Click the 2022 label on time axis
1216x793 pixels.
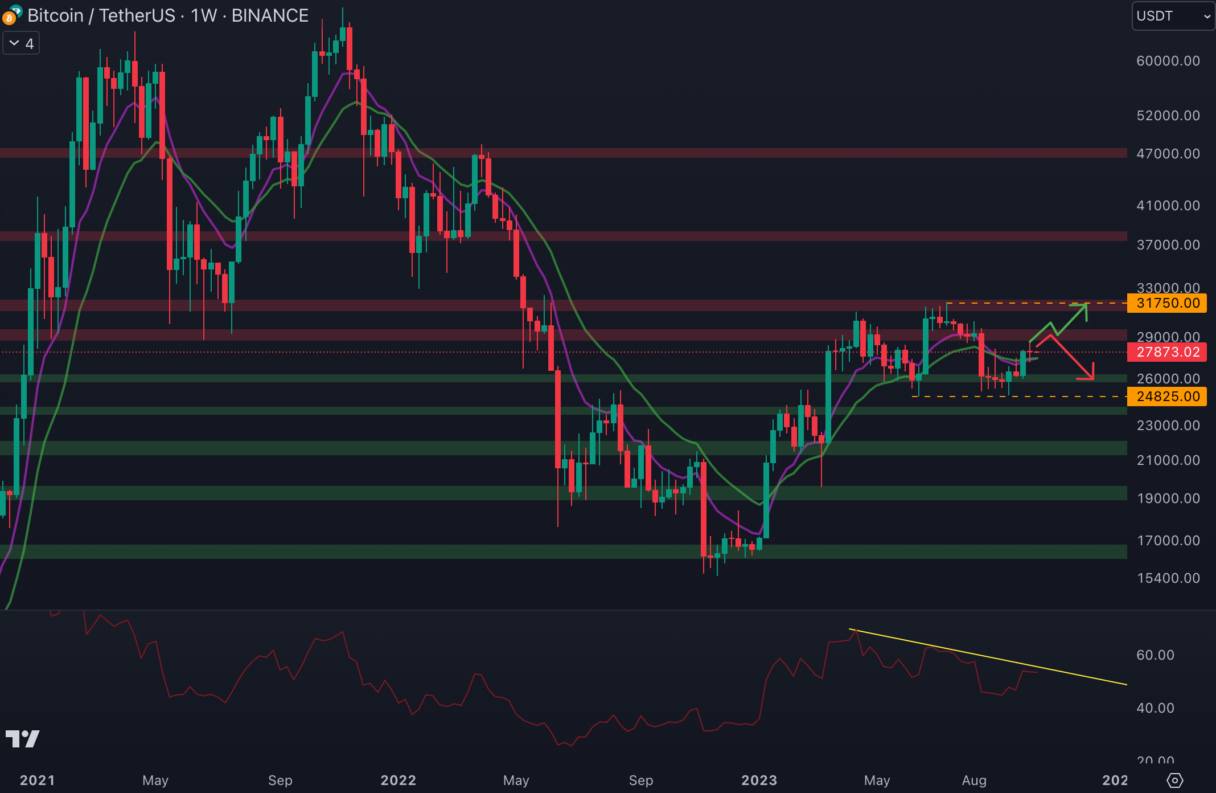398,780
